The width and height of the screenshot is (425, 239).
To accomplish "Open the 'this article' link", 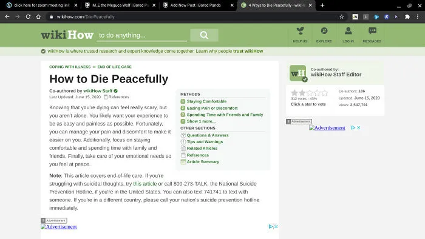I will [x=144, y=184].
